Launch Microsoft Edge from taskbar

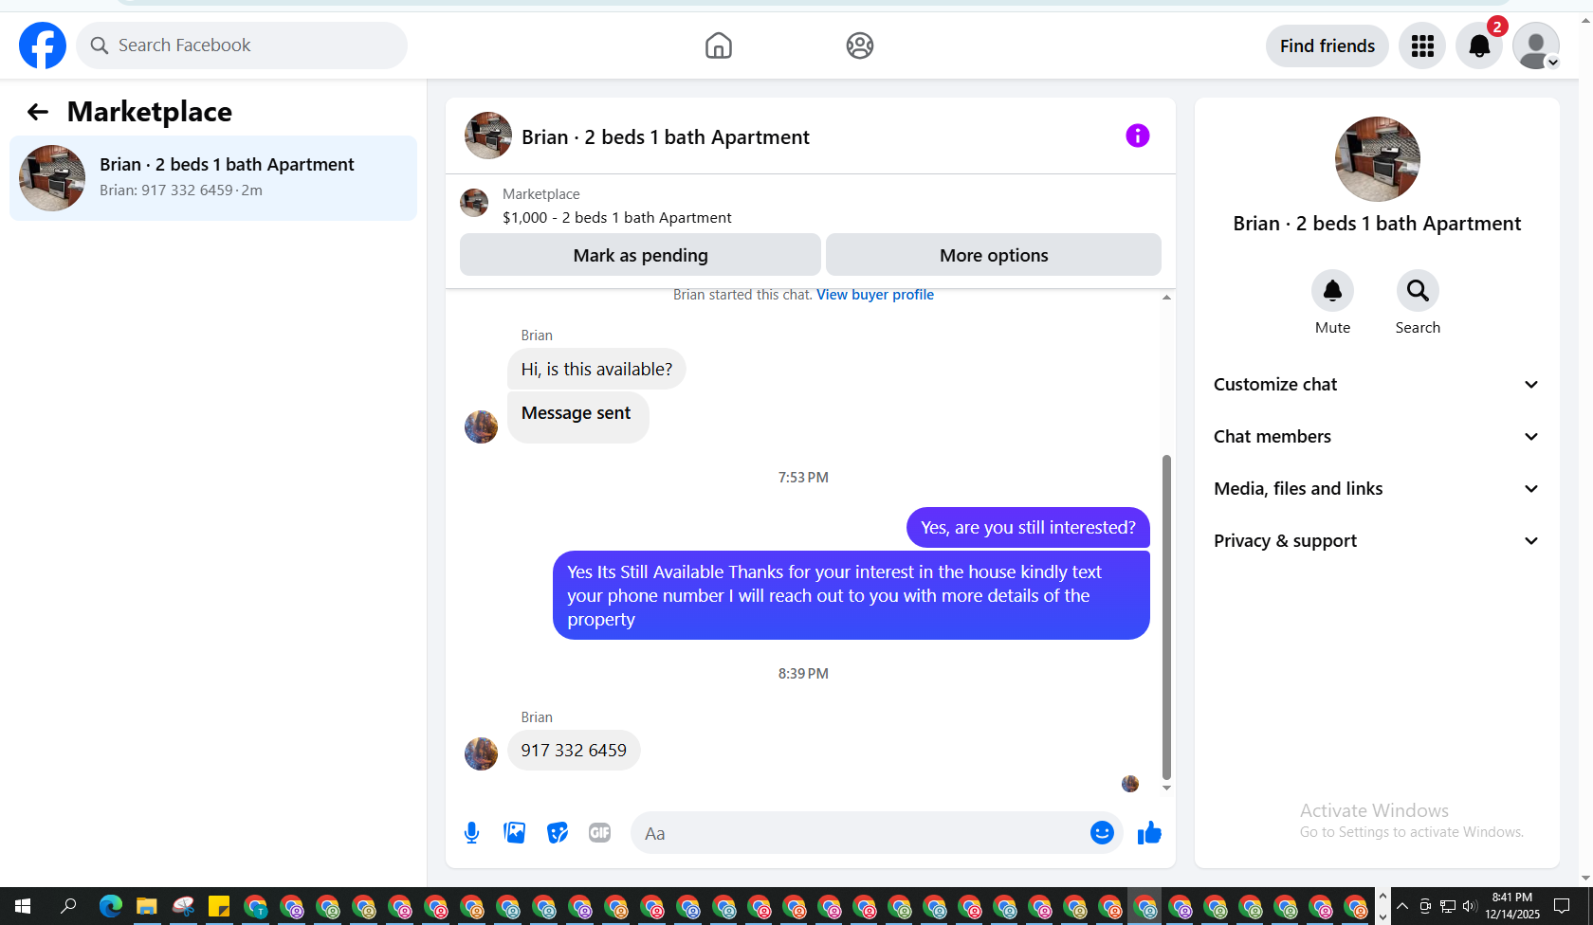tap(111, 906)
